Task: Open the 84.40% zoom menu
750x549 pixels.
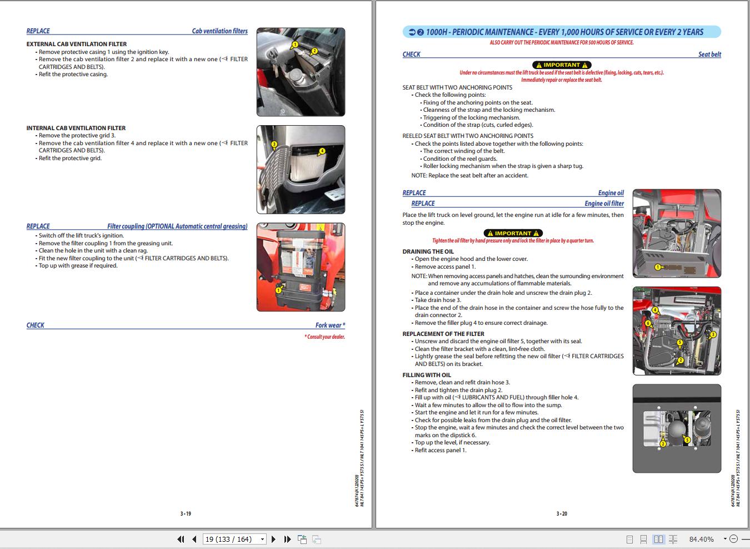Action: pos(702,539)
